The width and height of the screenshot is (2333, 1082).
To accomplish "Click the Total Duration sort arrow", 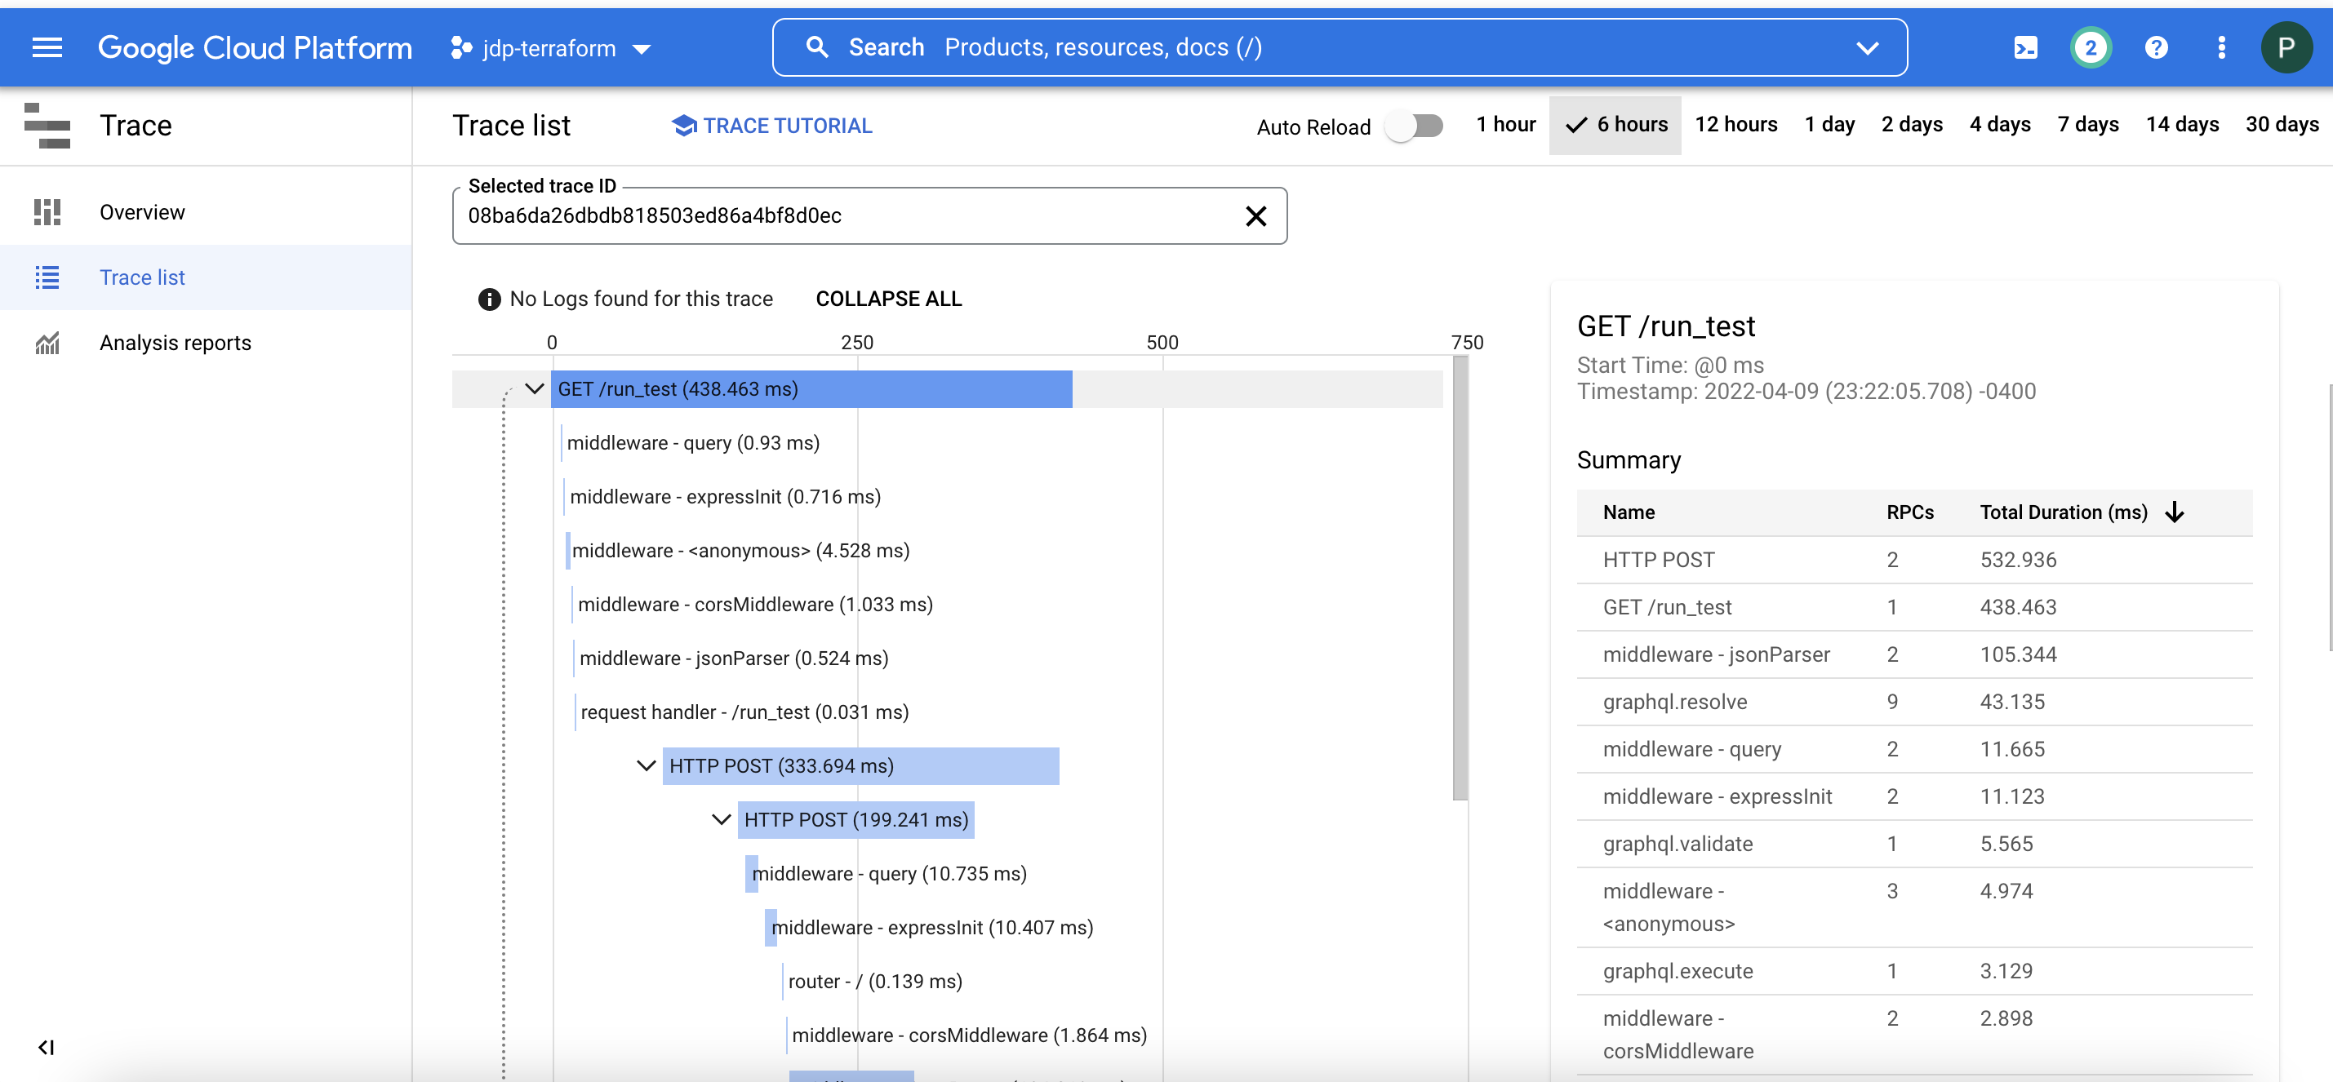I will 2175,512.
